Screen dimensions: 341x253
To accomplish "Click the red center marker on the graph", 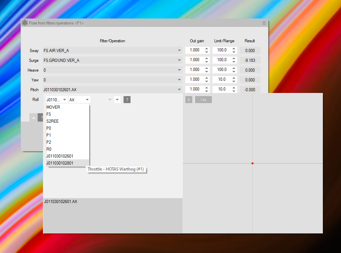I will coord(252,163).
